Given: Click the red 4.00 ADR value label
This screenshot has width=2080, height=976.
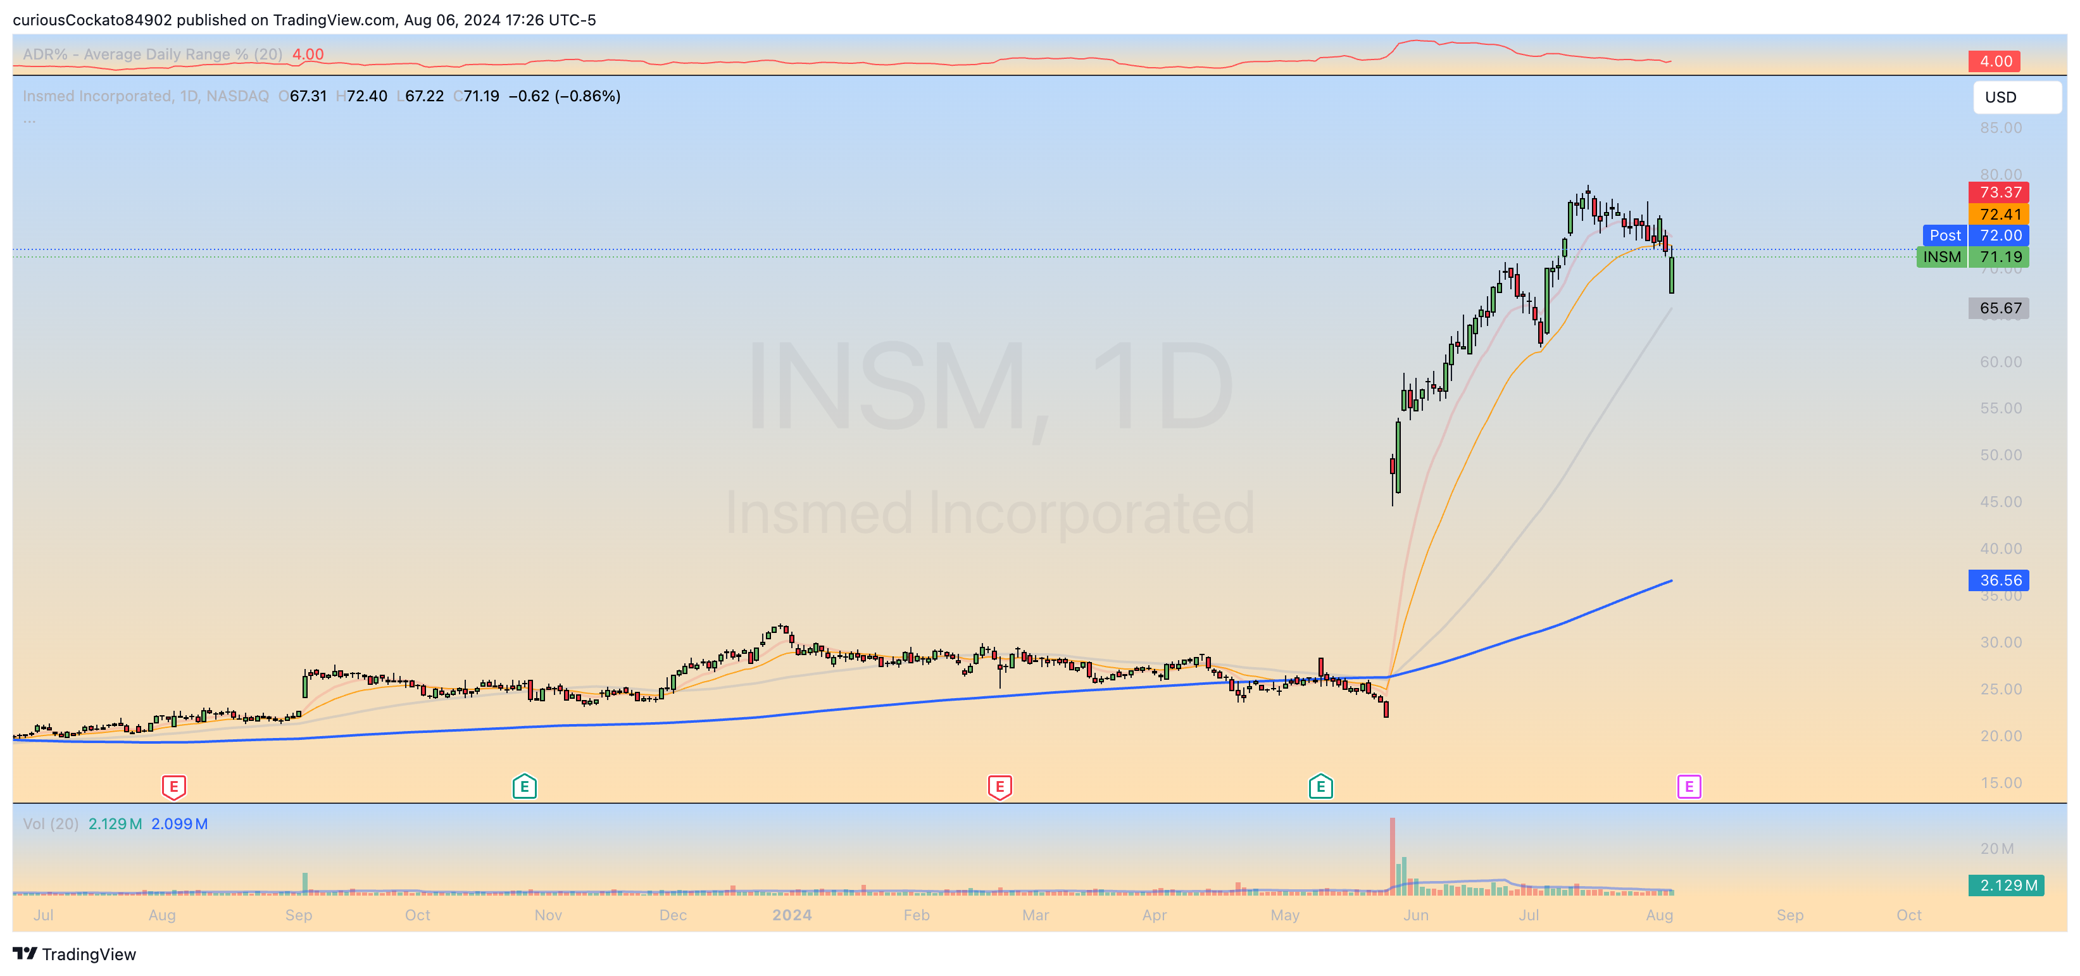Looking at the screenshot, I should click(x=1994, y=61).
